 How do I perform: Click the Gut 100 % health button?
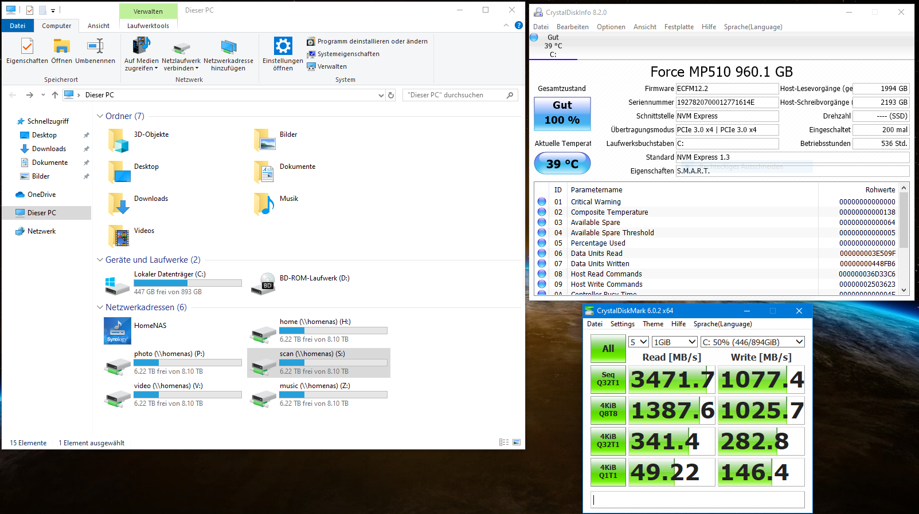point(562,113)
